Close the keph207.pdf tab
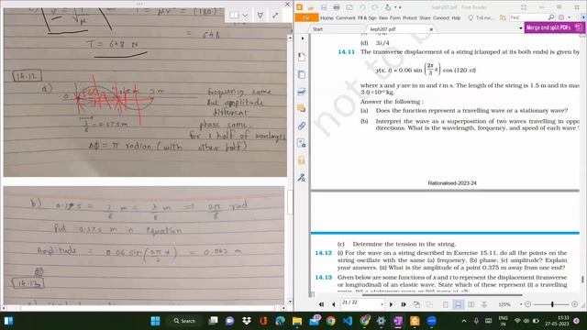This screenshot has width=587, height=330. click(431, 28)
